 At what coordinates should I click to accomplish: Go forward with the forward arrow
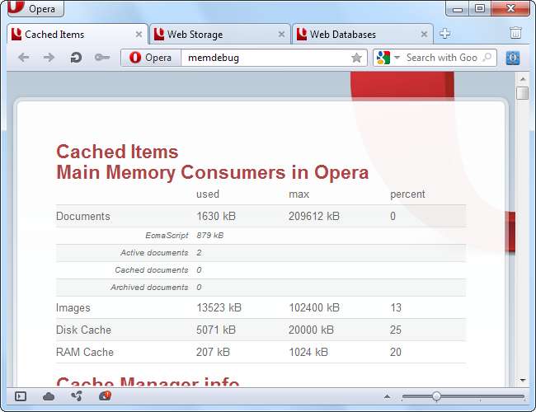click(x=49, y=58)
